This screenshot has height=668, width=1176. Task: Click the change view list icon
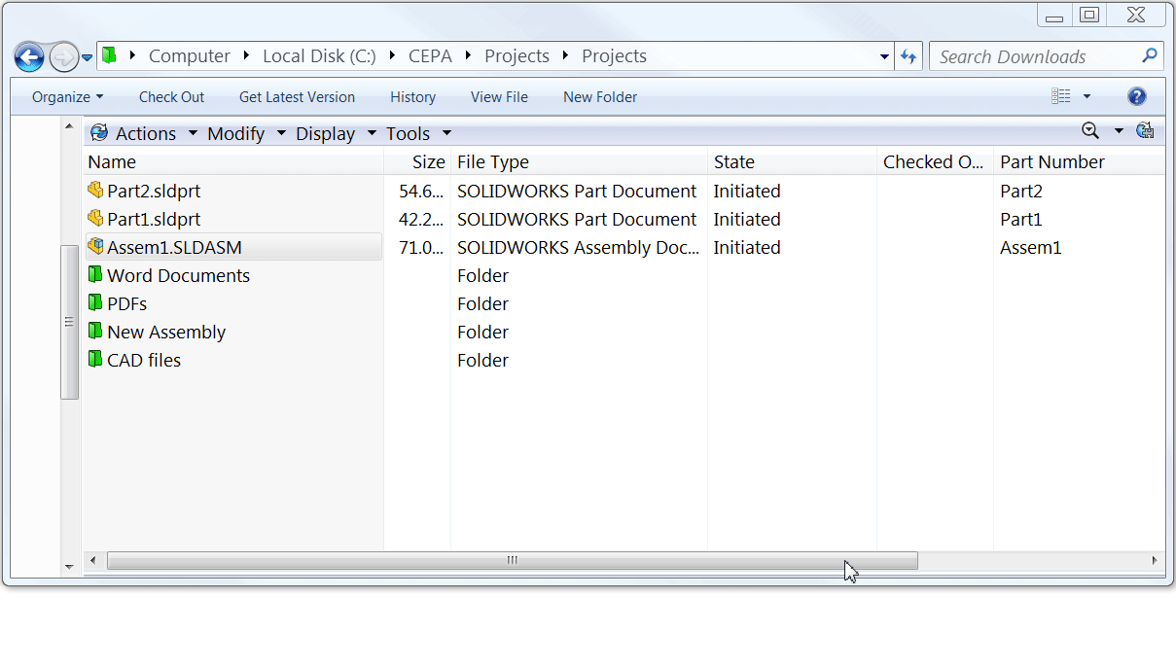coord(1061,96)
